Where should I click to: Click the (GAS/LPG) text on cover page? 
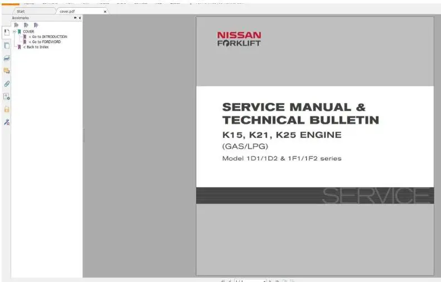coord(245,146)
